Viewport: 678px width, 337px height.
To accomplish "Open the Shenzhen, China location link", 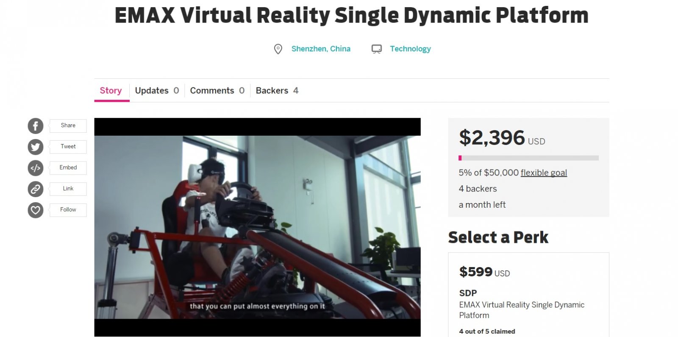I will coord(321,49).
